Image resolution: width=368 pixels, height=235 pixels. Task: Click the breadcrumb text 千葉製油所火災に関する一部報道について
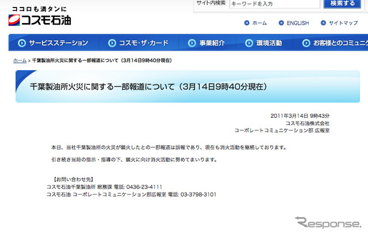tap(102, 60)
